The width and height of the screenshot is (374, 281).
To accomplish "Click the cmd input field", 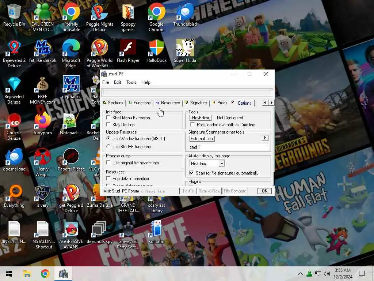I will point(234,147).
